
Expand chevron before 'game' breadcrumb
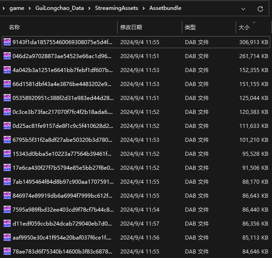pyautogui.click(x=4, y=8)
